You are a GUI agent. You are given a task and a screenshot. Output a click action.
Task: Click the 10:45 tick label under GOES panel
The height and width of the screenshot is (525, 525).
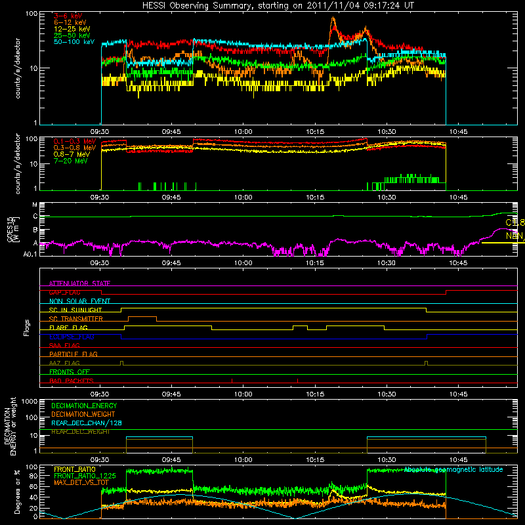coord(458,263)
